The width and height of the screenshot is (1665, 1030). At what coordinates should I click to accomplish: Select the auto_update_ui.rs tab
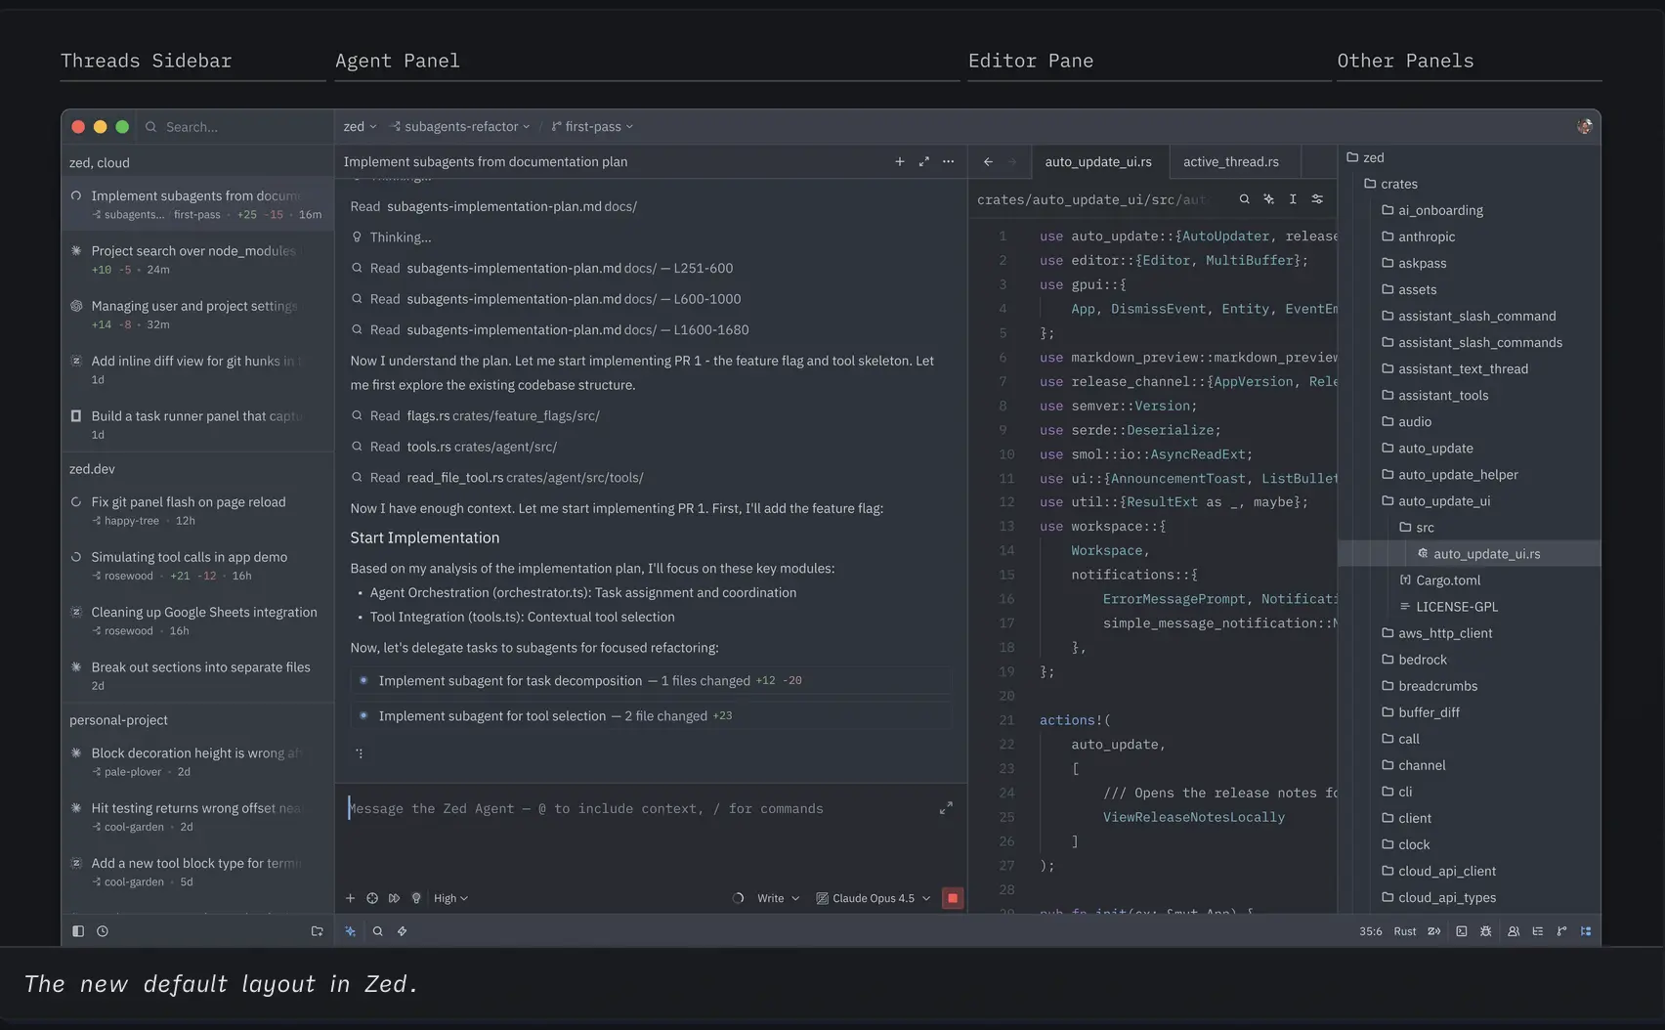[1097, 162]
